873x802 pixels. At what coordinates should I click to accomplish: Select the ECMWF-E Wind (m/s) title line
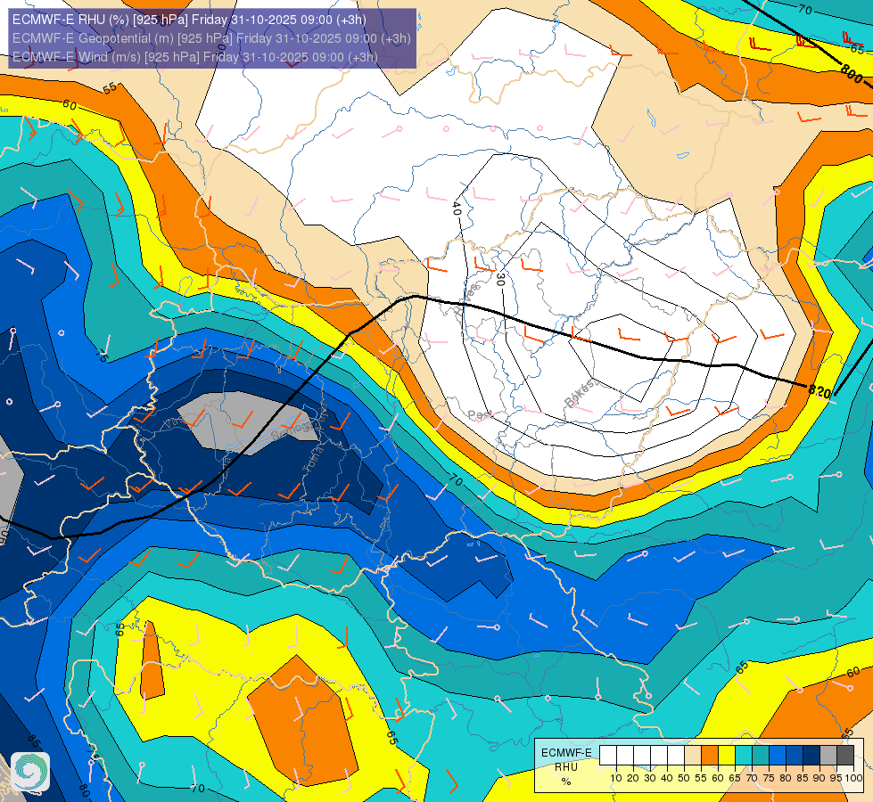[195, 57]
